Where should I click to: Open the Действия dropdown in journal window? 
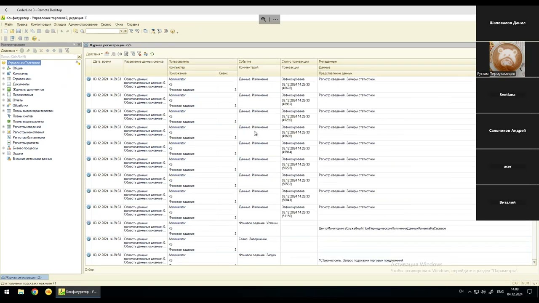click(94, 54)
